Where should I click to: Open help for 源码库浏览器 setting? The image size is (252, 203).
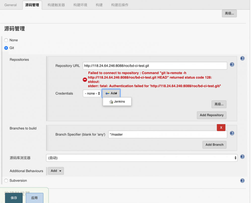tap(242, 157)
